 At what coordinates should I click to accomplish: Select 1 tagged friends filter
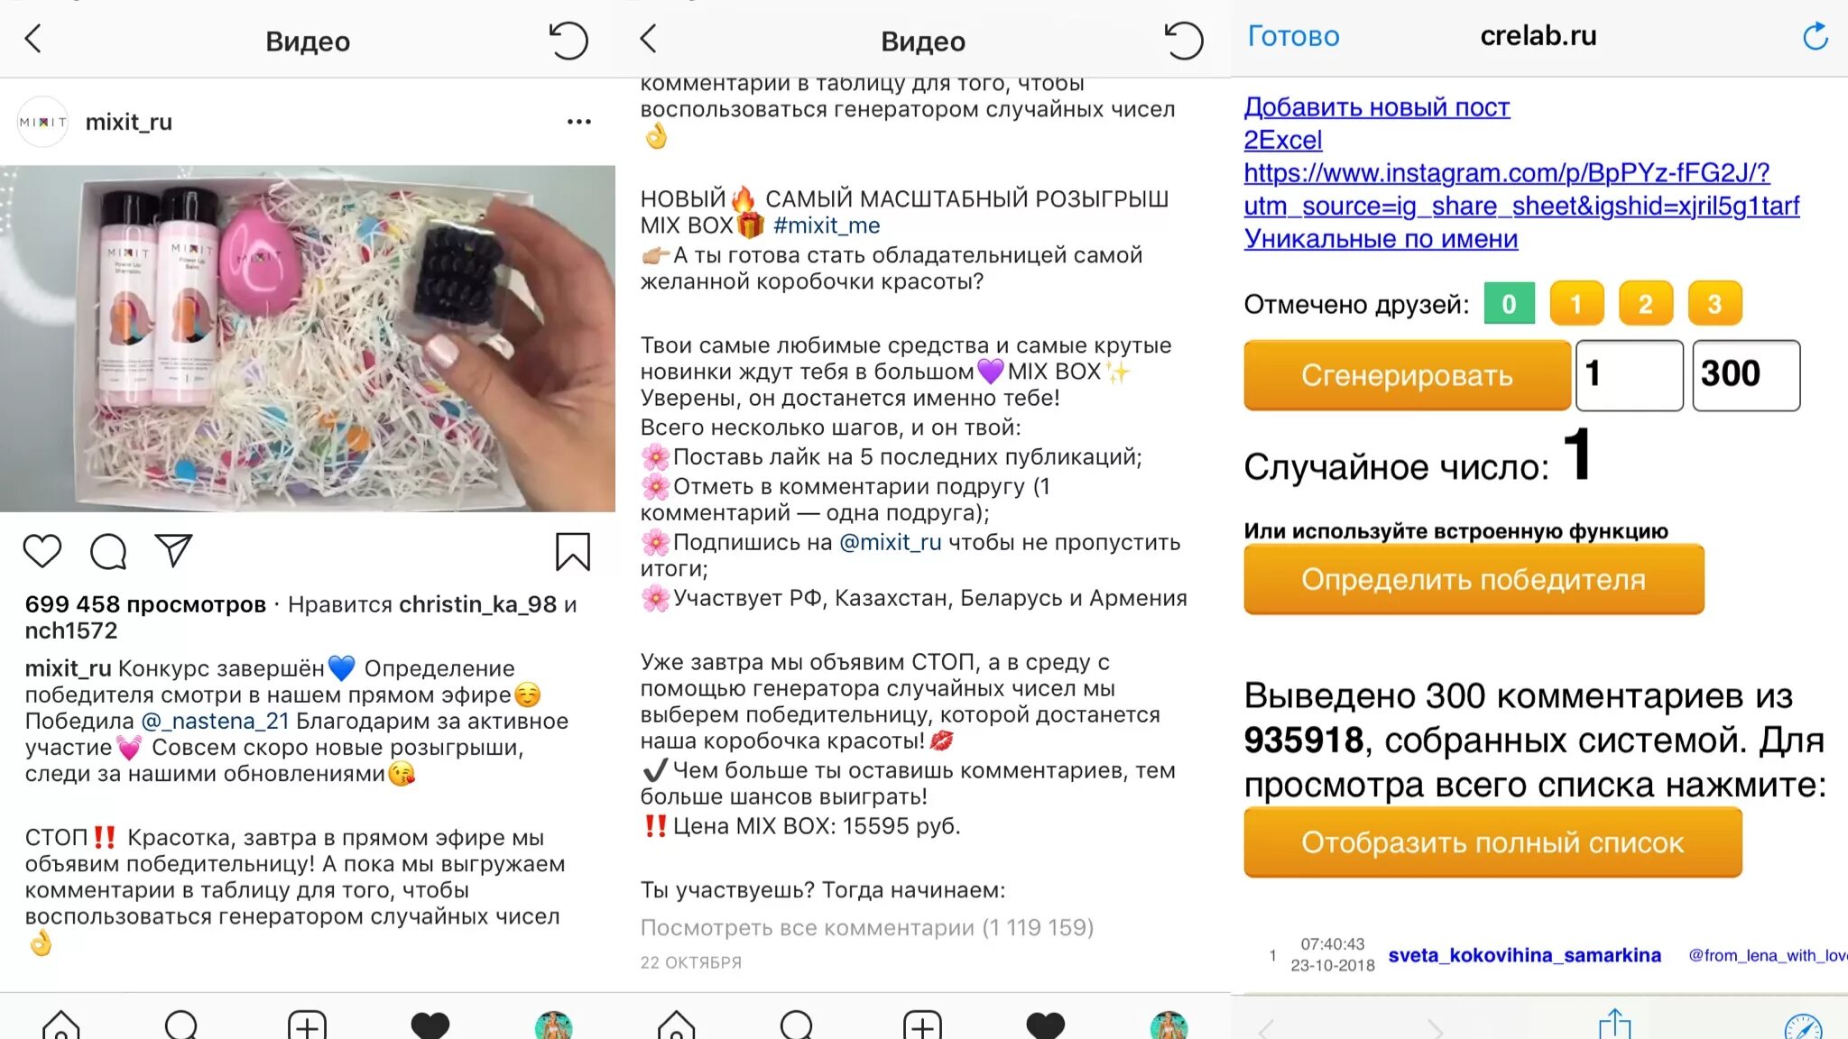pyautogui.click(x=1576, y=304)
